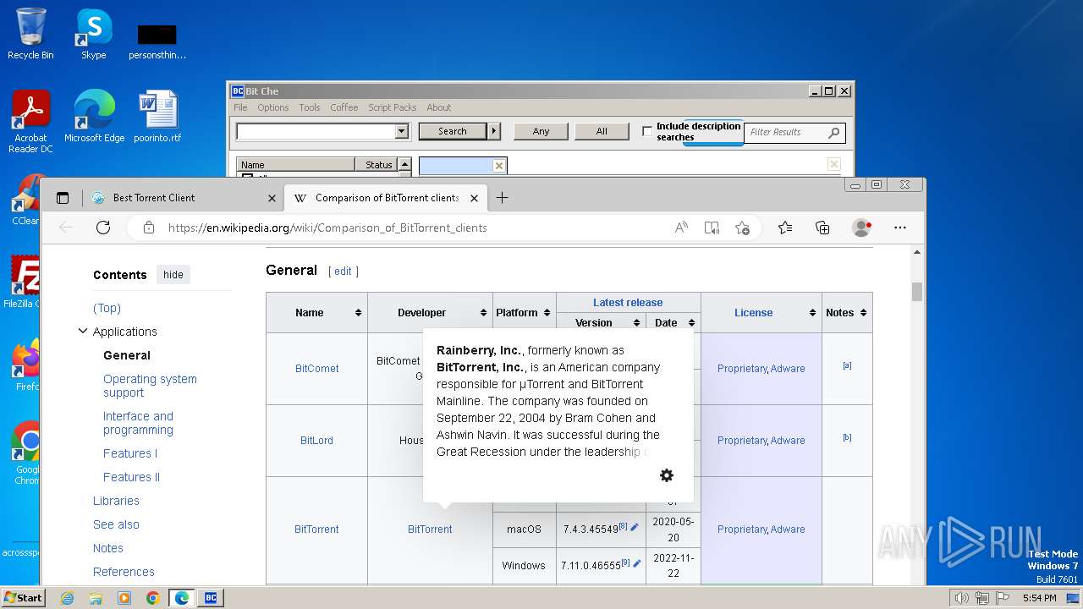Image resolution: width=1083 pixels, height=609 pixels.
Task: Switch to Best Torrent Client tab
Action: point(182,198)
